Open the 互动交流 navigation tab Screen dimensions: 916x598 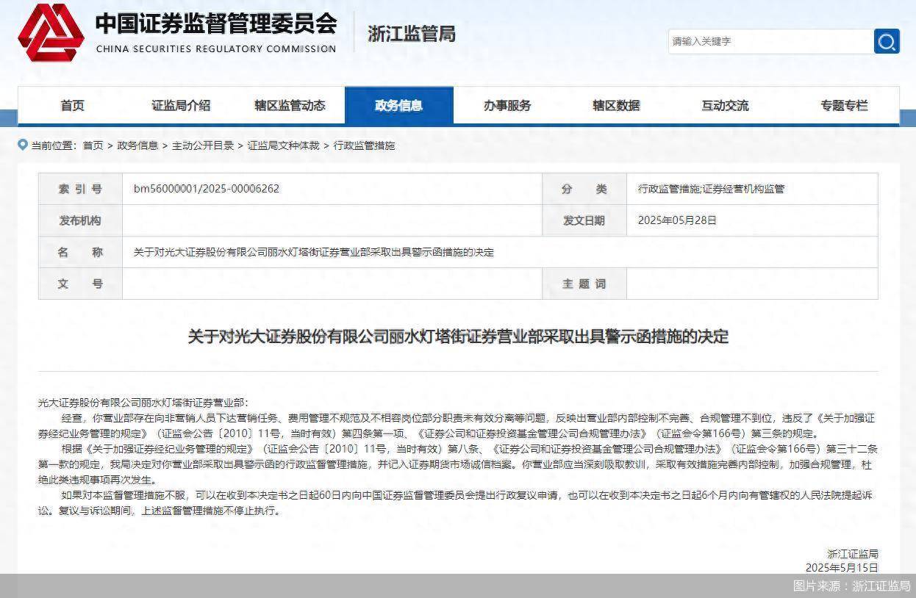(x=725, y=106)
